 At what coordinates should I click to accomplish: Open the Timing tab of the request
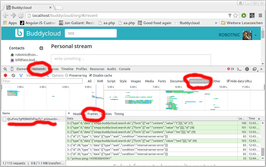tap(119, 114)
